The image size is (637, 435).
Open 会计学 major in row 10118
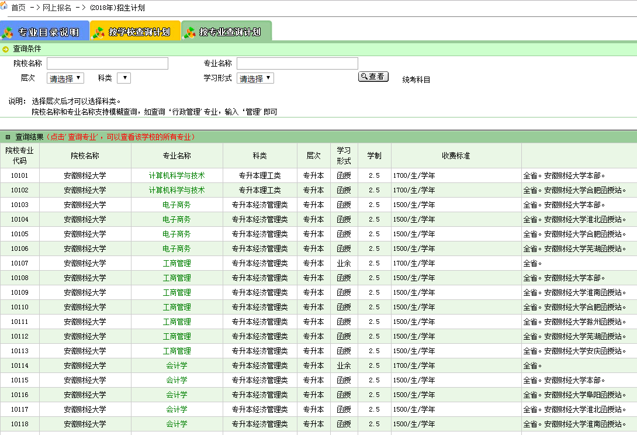point(176,424)
